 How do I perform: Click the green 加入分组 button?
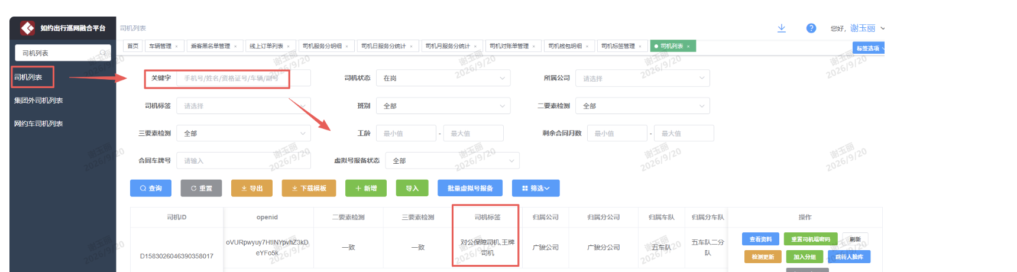click(x=805, y=257)
